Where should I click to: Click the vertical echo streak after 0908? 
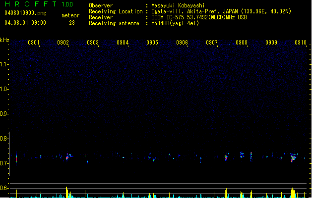click(x=251, y=156)
